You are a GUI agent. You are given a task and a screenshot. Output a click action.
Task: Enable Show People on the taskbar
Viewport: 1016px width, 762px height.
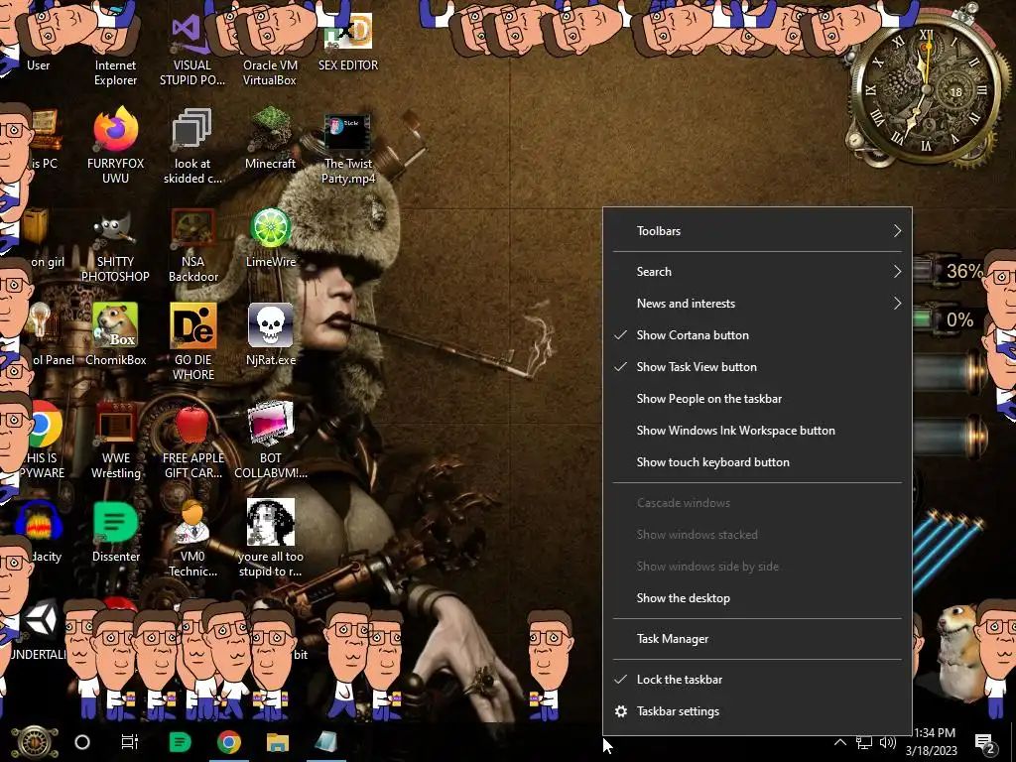coord(757,399)
